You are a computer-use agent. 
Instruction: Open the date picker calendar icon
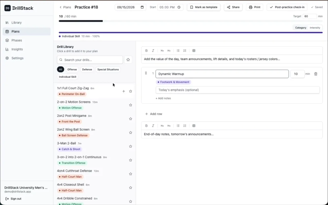142,7
